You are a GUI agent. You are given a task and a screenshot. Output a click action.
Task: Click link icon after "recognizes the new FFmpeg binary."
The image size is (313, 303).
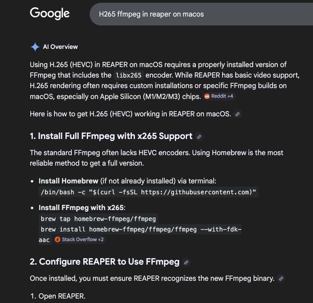[x=281, y=278]
